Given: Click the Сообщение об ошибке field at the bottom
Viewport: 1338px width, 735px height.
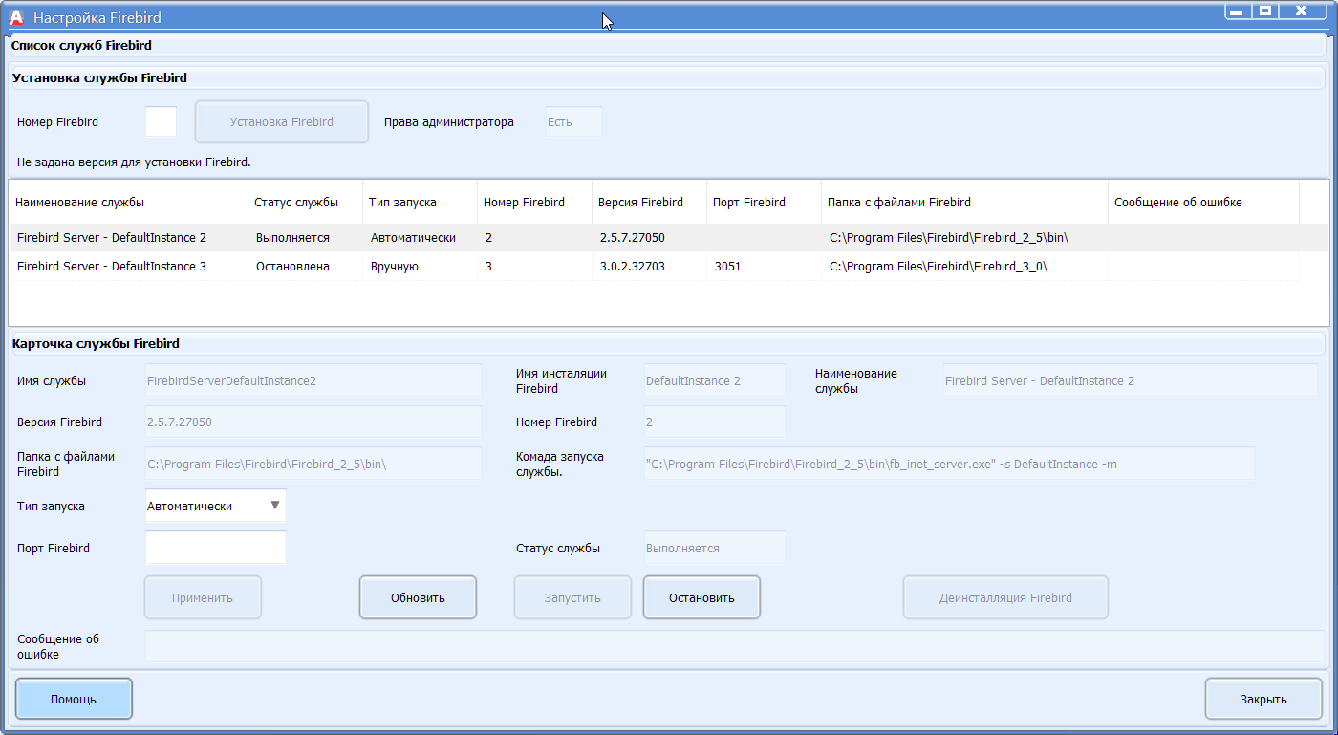Looking at the screenshot, I should 735,646.
